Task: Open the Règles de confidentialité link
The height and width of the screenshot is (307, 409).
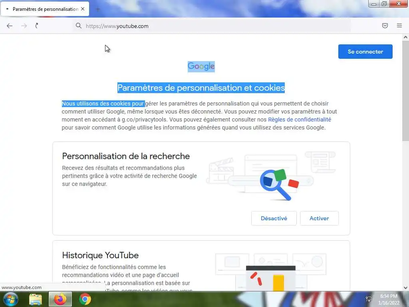Action: tap(300, 120)
